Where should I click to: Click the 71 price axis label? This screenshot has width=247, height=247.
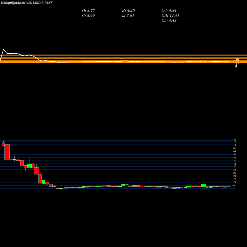pos(235,145)
